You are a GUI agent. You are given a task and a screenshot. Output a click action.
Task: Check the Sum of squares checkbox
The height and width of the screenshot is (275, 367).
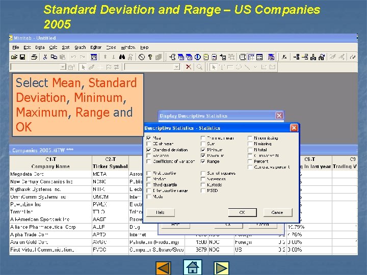click(203, 173)
